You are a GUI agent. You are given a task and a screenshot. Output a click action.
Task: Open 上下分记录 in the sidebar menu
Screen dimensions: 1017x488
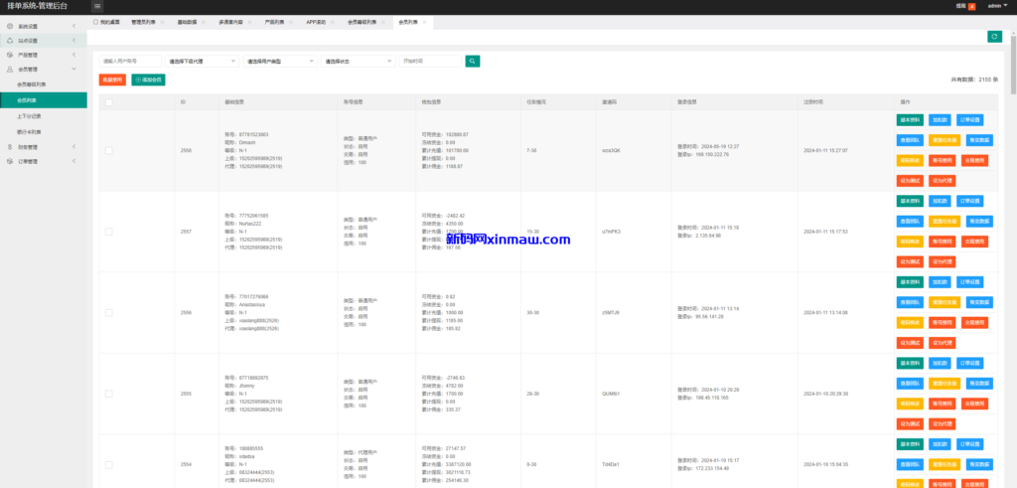point(30,115)
